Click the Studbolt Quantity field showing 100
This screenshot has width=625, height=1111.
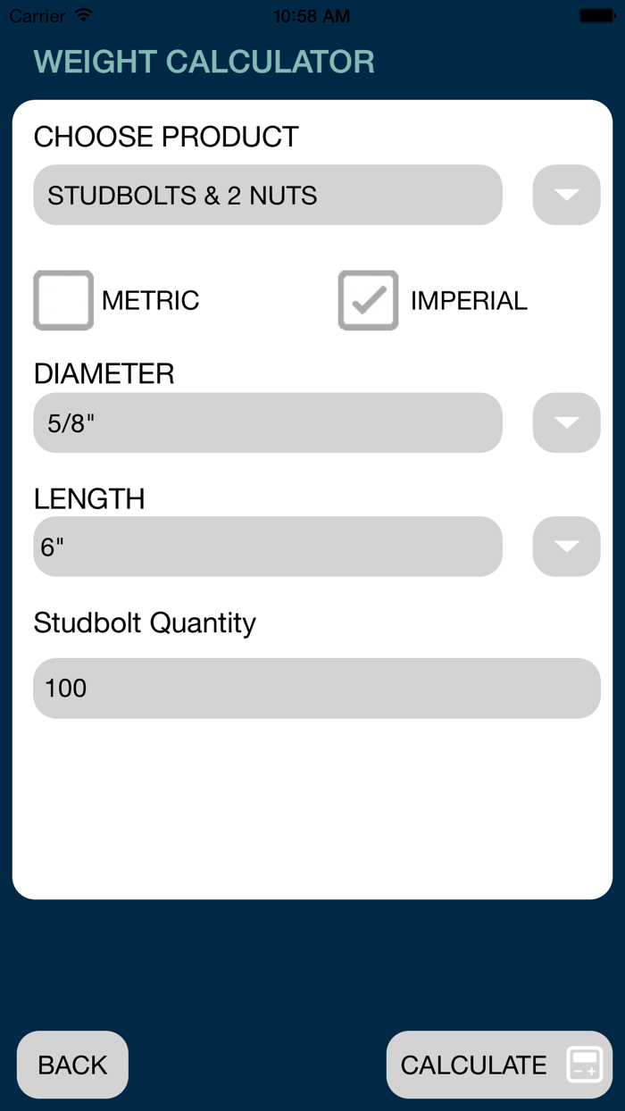pyautogui.click(x=316, y=688)
